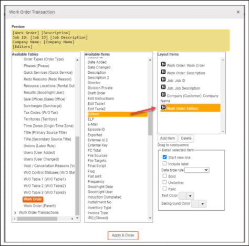This screenshot has height=246, width=249.
Task: Select File Sources item
Action: tap(98, 155)
